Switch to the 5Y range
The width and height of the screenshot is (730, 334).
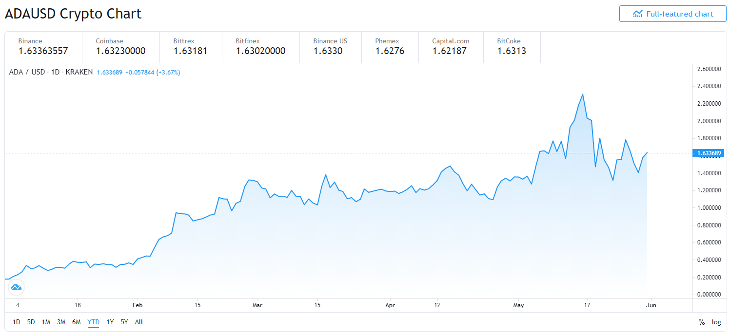tap(124, 322)
